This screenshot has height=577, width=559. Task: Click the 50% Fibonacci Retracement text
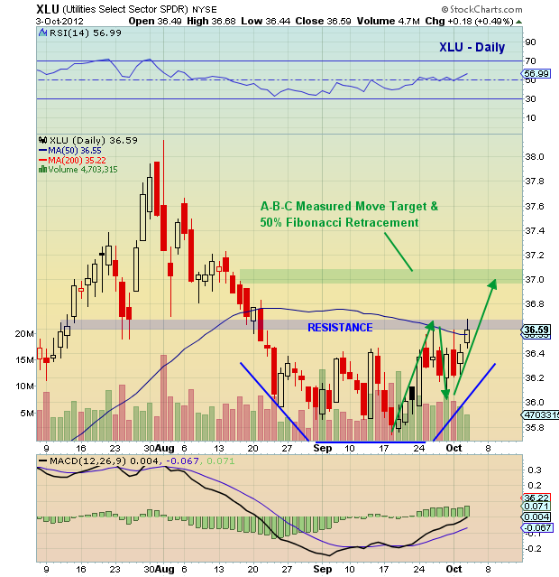point(339,222)
